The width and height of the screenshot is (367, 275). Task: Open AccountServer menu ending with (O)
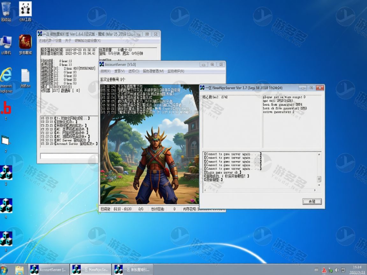134,71
